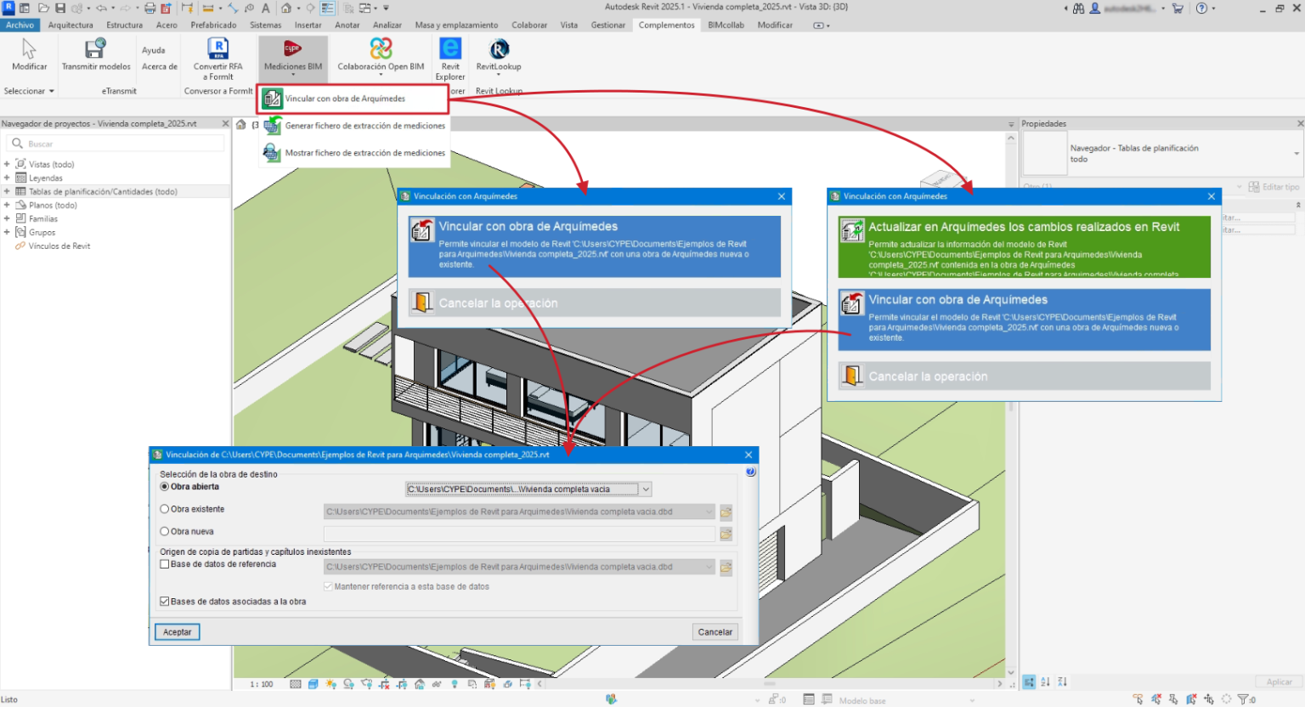1305x707 pixels.
Task: Select the Obra existente radio button
Action: pyautogui.click(x=165, y=508)
